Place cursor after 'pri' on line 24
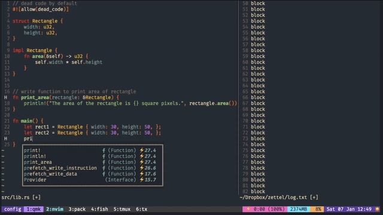 (33, 139)
